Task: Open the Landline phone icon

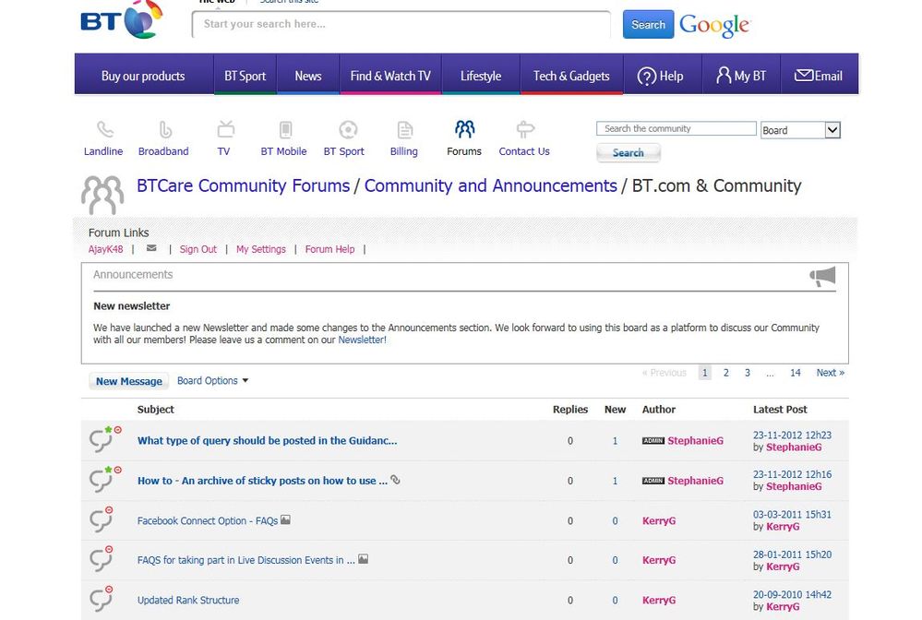Action: [x=105, y=129]
